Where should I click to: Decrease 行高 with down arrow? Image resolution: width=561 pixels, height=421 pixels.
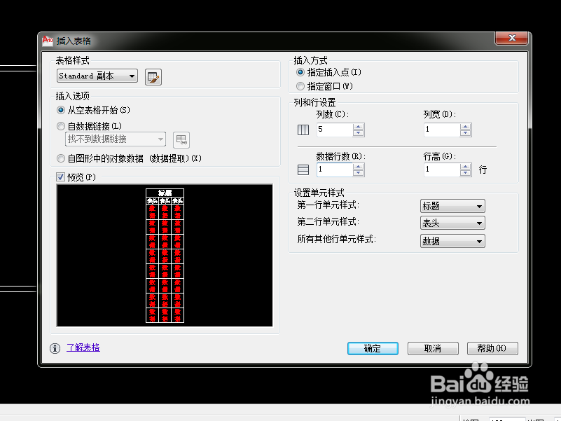(x=465, y=173)
